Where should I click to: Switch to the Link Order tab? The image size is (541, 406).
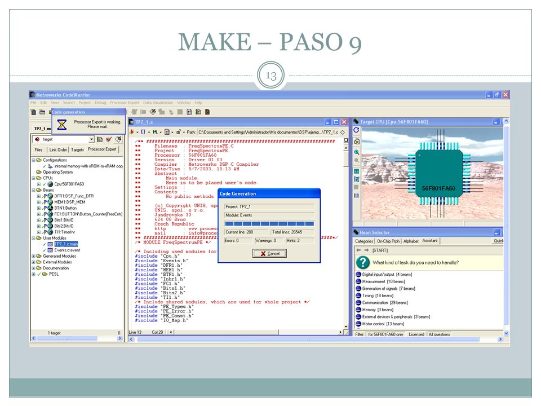pyautogui.click(x=58, y=149)
